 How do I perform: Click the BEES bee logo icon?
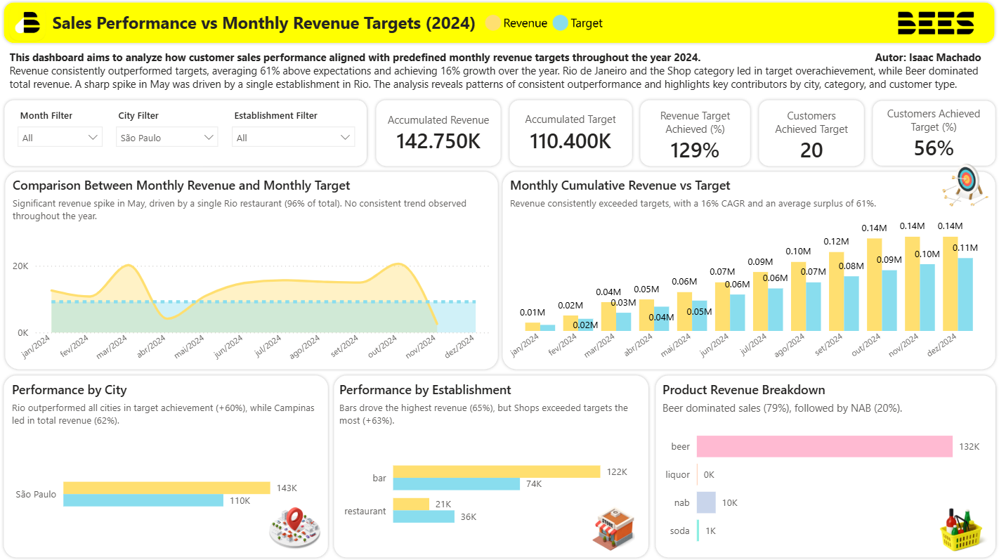tap(29, 23)
